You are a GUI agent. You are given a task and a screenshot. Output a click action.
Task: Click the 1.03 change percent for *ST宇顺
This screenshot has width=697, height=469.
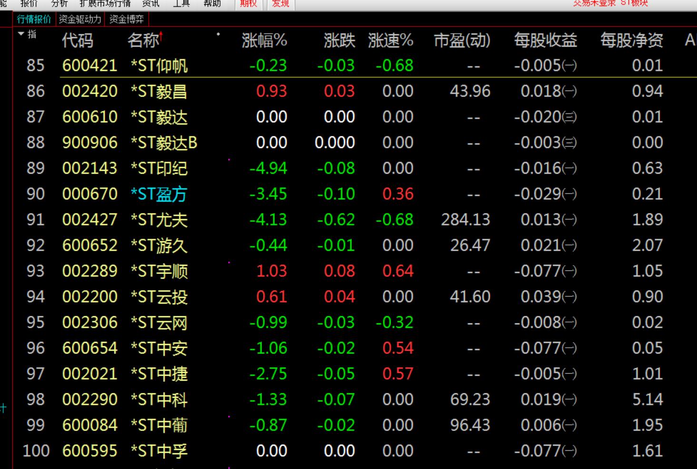(x=271, y=271)
